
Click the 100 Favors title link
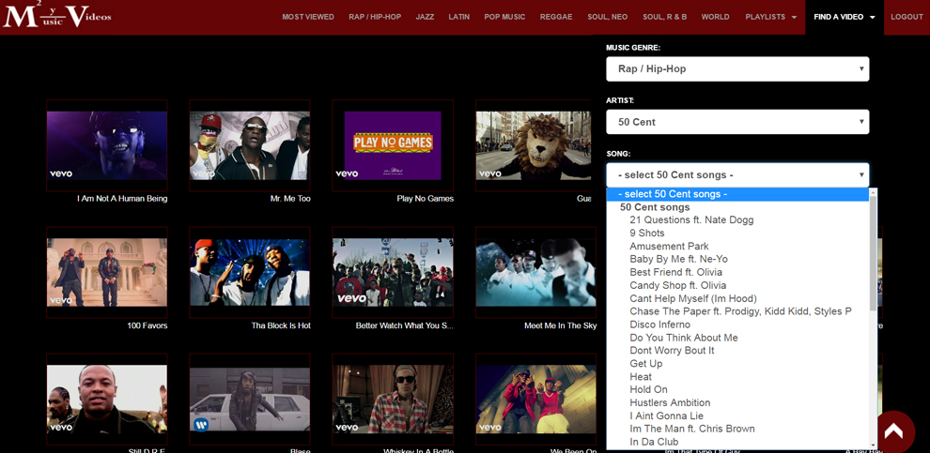[x=147, y=325]
